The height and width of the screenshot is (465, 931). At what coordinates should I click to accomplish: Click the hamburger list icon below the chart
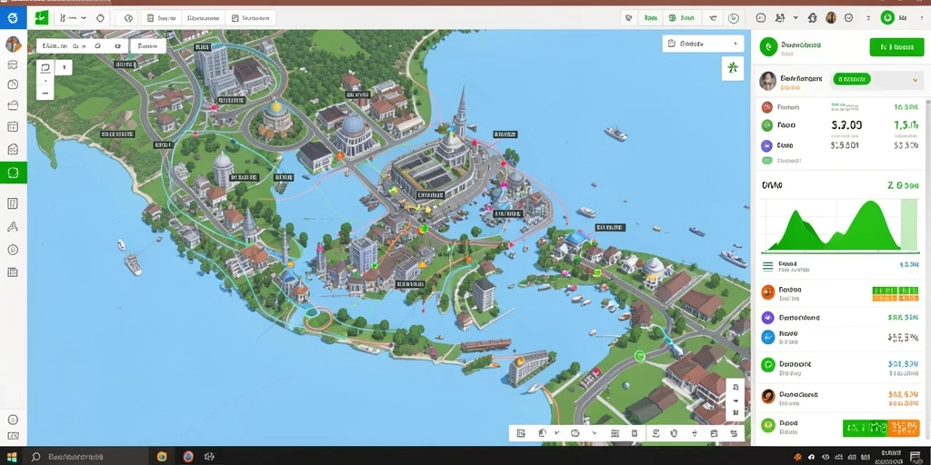[x=767, y=266]
